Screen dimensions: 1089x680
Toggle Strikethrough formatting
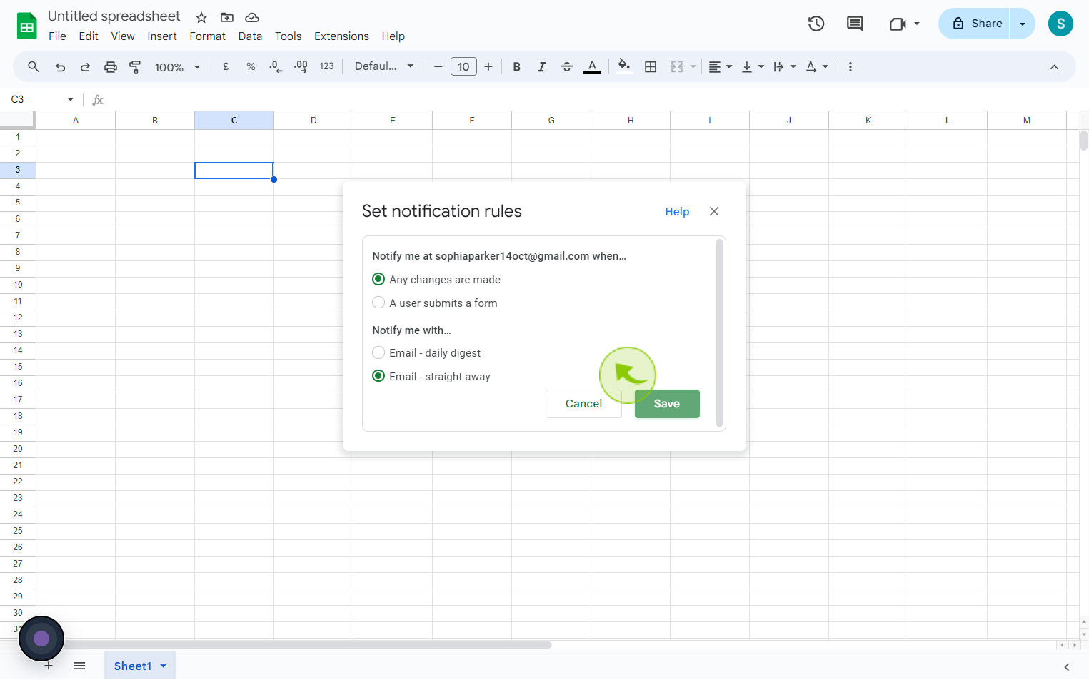(566, 66)
